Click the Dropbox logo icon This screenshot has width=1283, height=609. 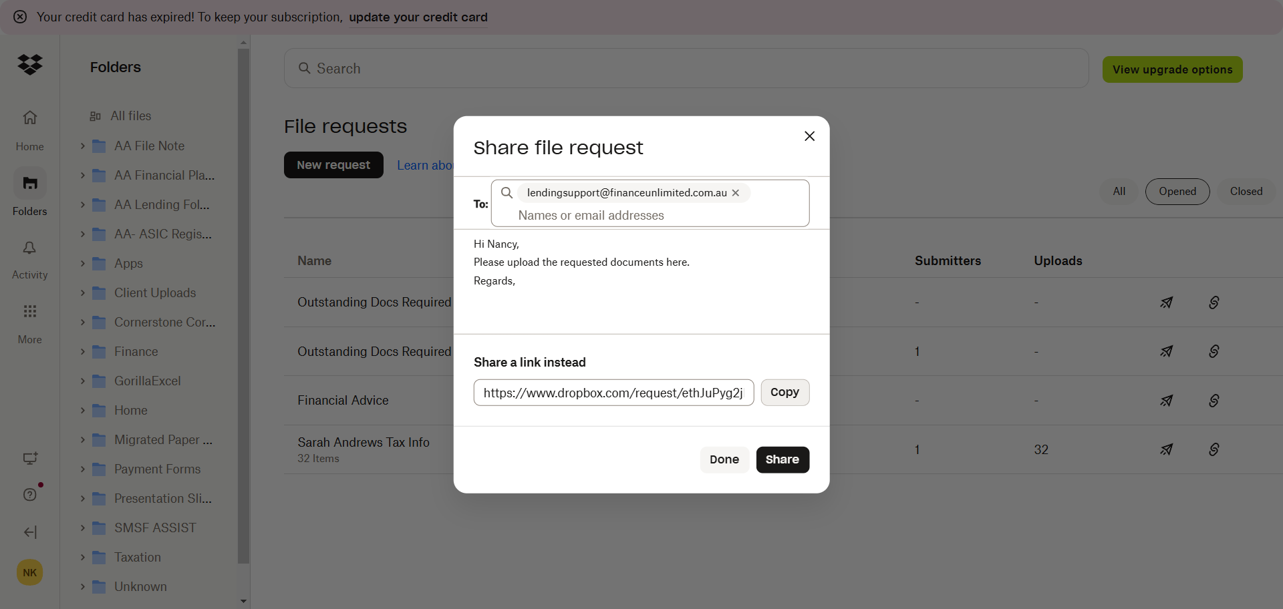[30, 65]
